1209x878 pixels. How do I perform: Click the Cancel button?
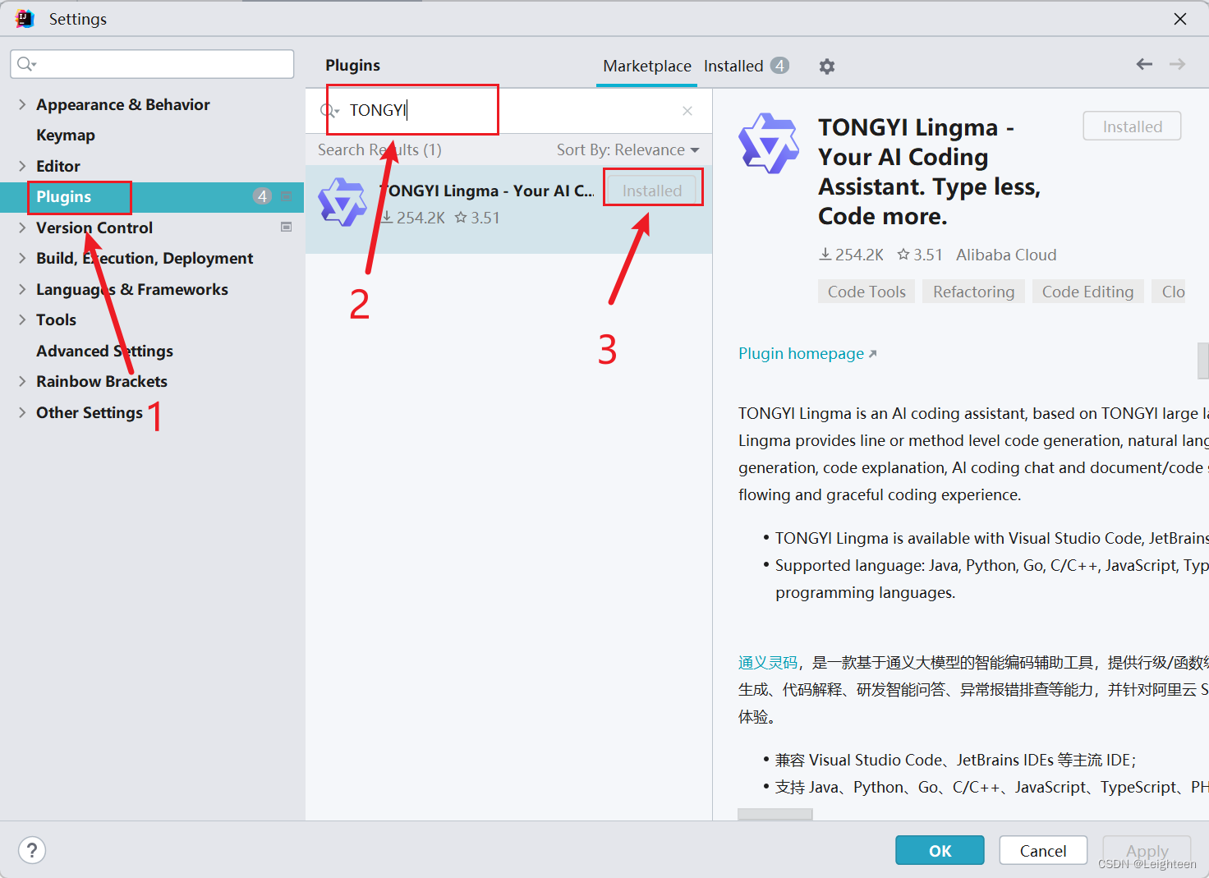pos(1043,850)
